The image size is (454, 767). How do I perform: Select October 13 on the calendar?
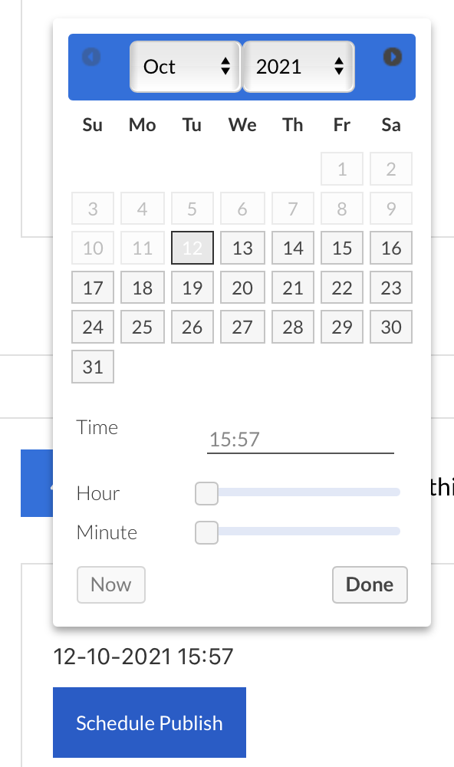pyautogui.click(x=242, y=247)
